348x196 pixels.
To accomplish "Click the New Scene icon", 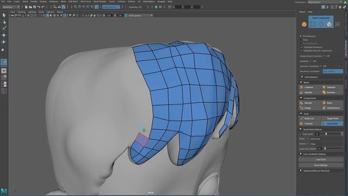I will pyautogui.click(x=26, y=7).
